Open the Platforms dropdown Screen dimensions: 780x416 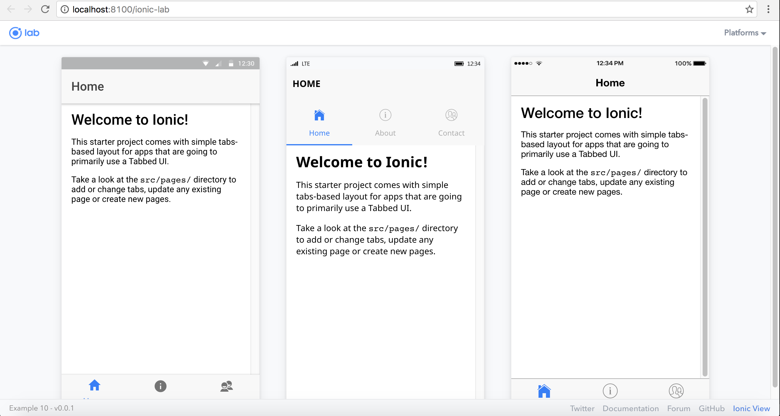pyautogui.click(x=745, y=33)
